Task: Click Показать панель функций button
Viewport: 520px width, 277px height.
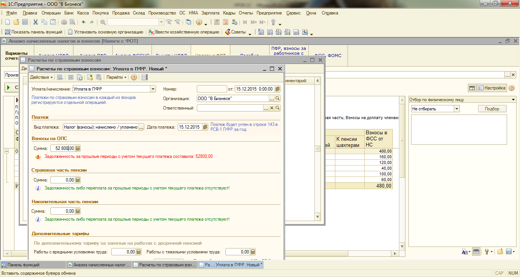Action: [34, 32]
